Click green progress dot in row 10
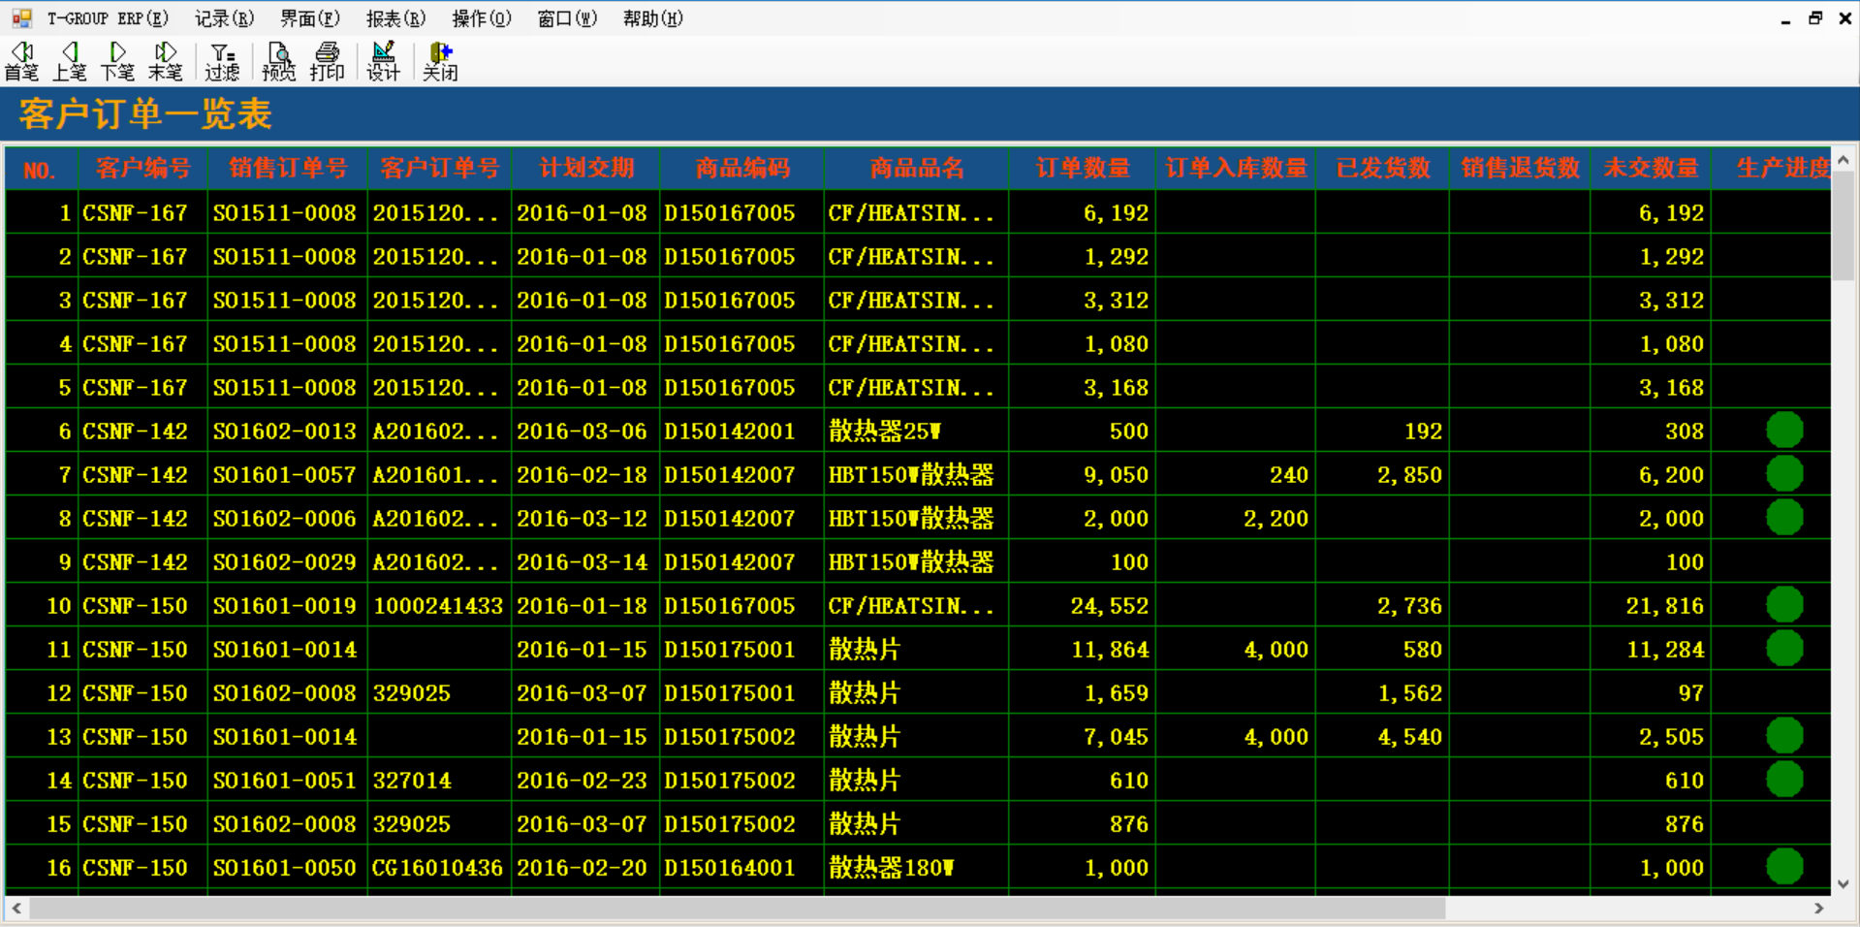 (x=1784, y=604)
